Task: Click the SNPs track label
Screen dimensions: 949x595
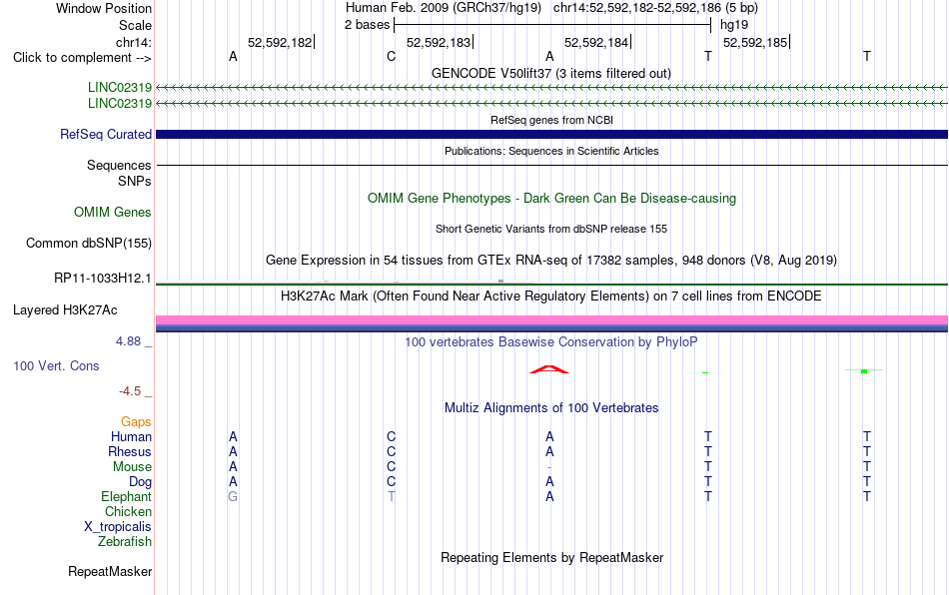Action: (135, 181)
